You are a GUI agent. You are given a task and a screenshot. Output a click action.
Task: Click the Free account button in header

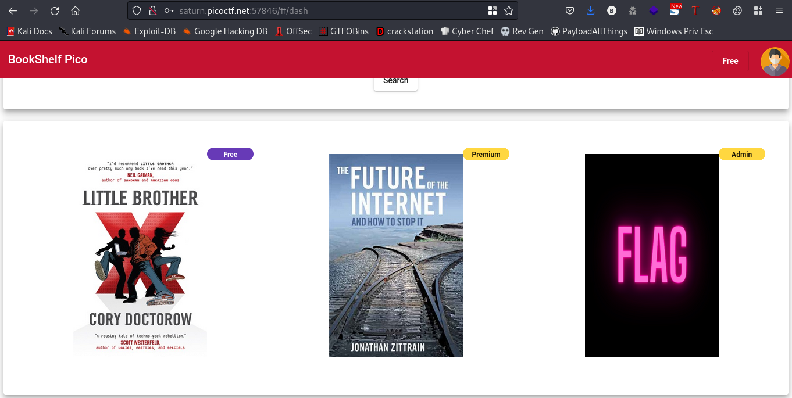coord(730,61)
